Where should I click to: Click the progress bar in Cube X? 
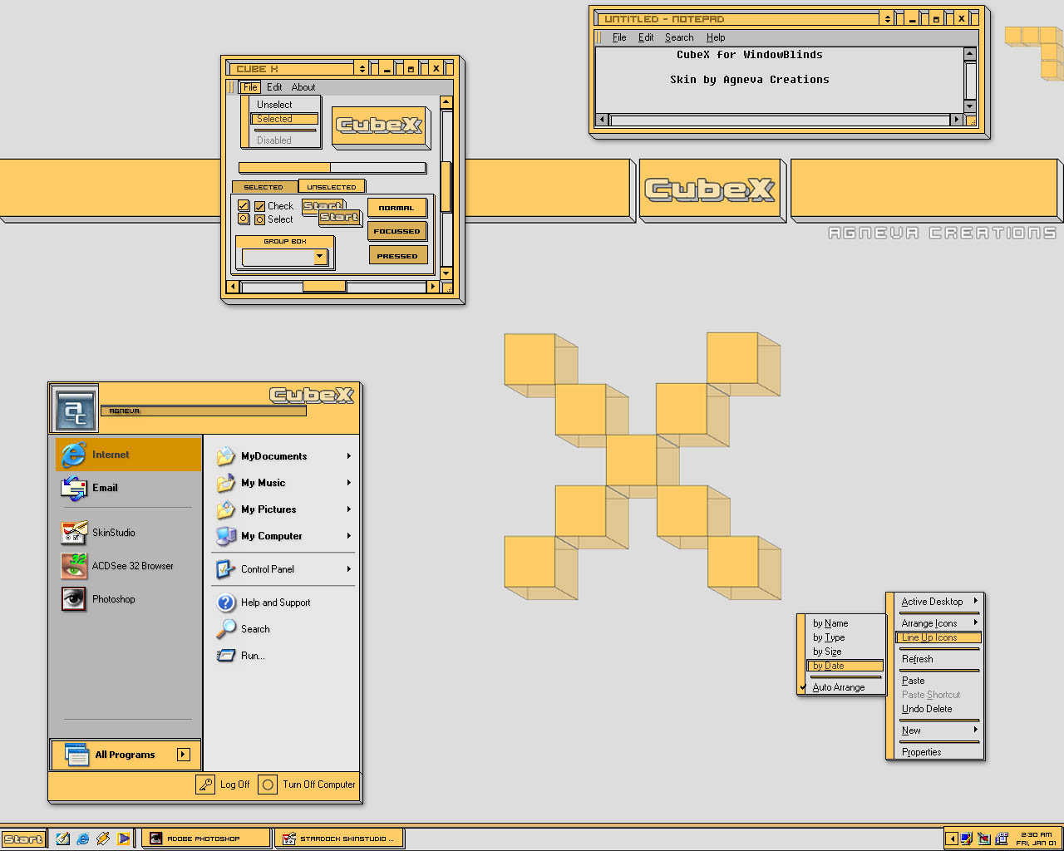click(332, 168)
